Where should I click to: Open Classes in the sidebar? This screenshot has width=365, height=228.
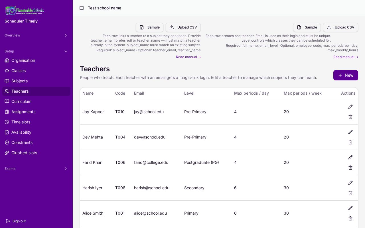(x=36, y=71)
